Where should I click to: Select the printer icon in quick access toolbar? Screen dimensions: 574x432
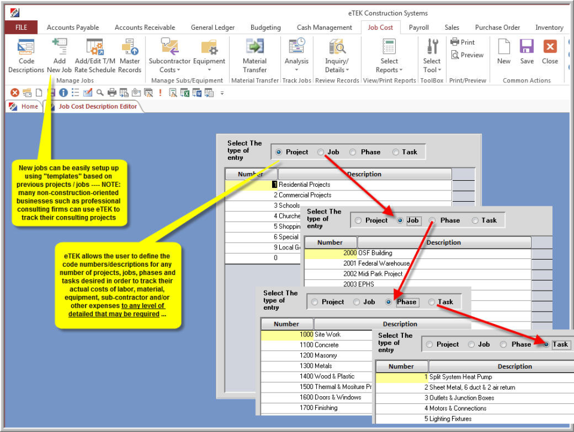pyautogui.click(x=111, y=93)
